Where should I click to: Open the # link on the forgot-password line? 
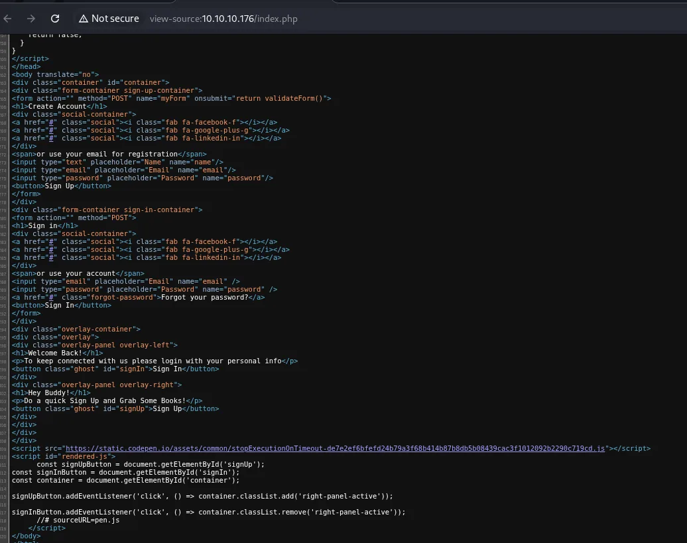click(51, 297)
